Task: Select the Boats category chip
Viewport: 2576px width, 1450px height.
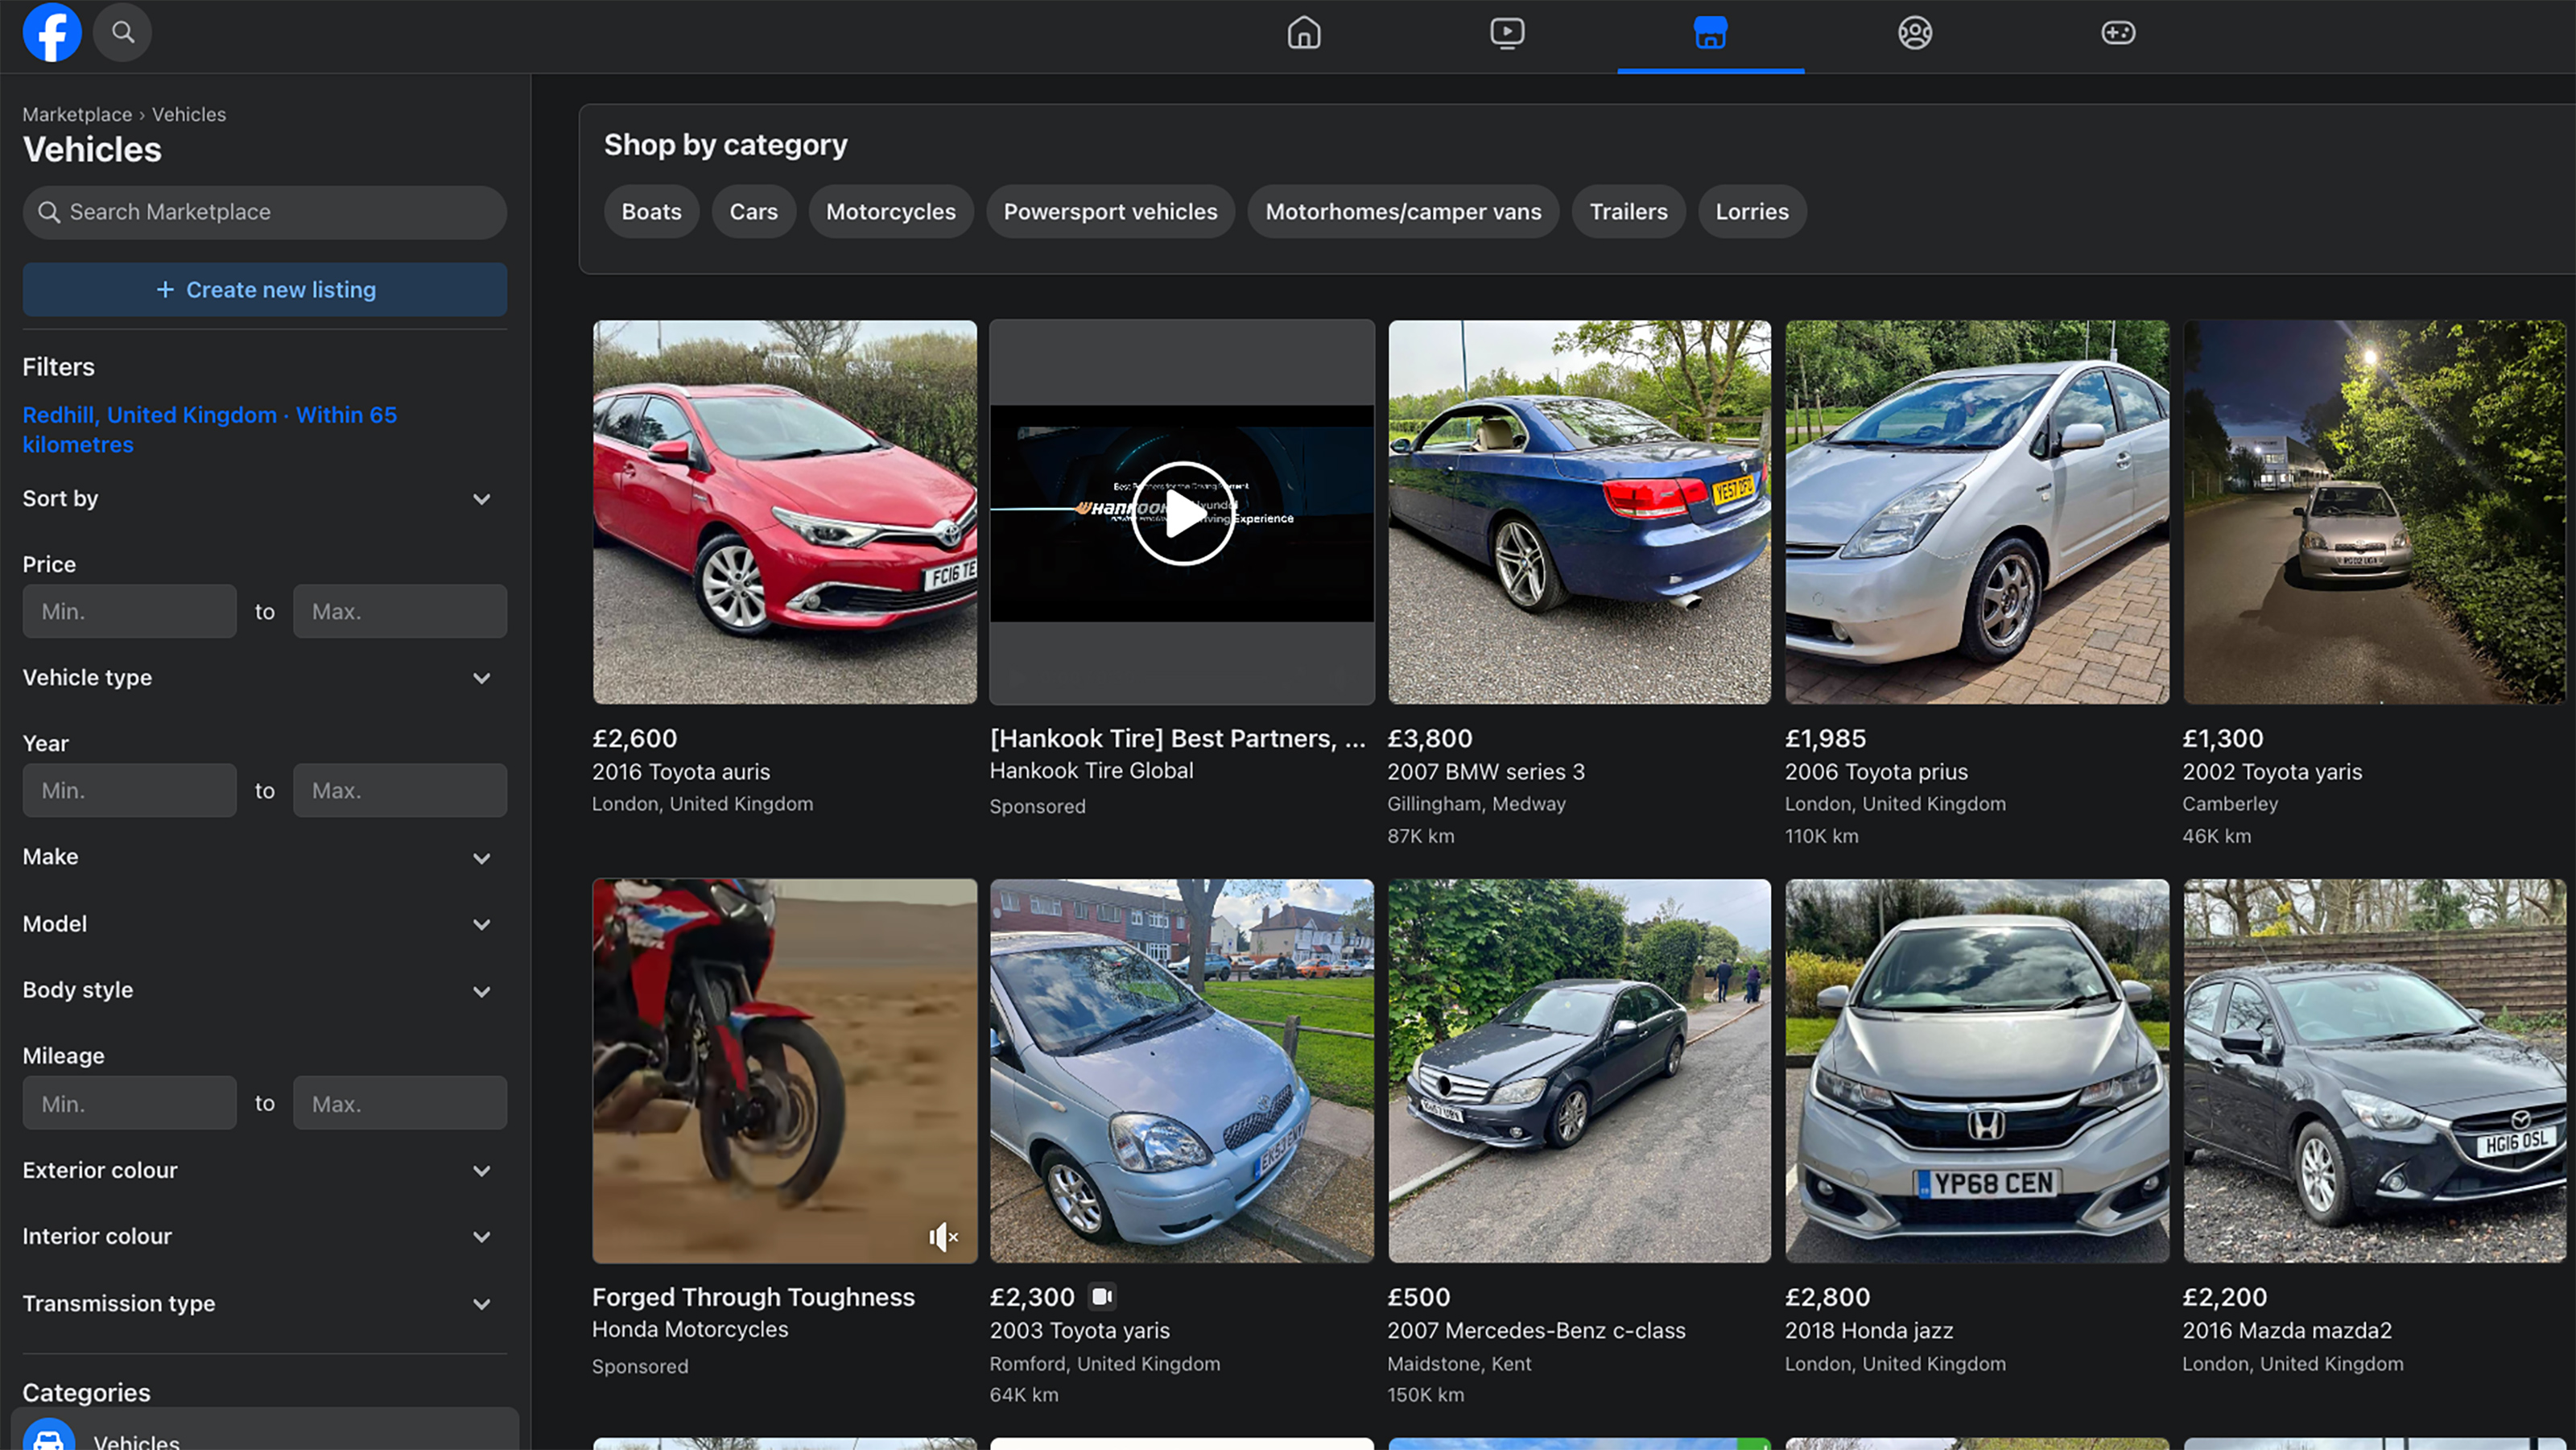Action: pos(651,212)
